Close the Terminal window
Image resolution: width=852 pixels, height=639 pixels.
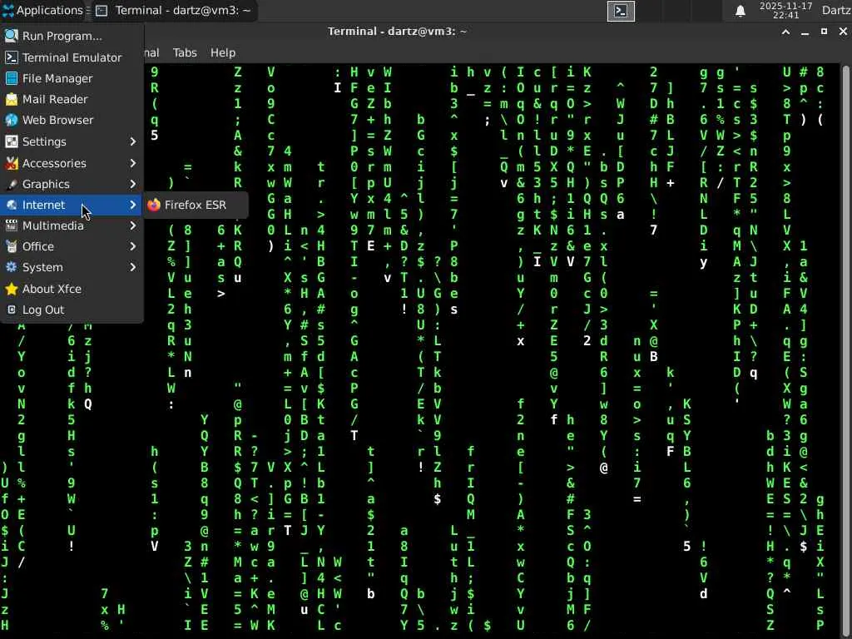843,32
